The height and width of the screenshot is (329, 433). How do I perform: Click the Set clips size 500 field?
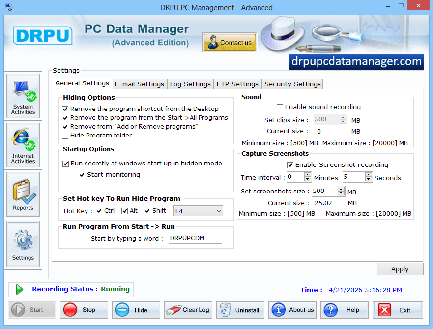tap(327, 119)
